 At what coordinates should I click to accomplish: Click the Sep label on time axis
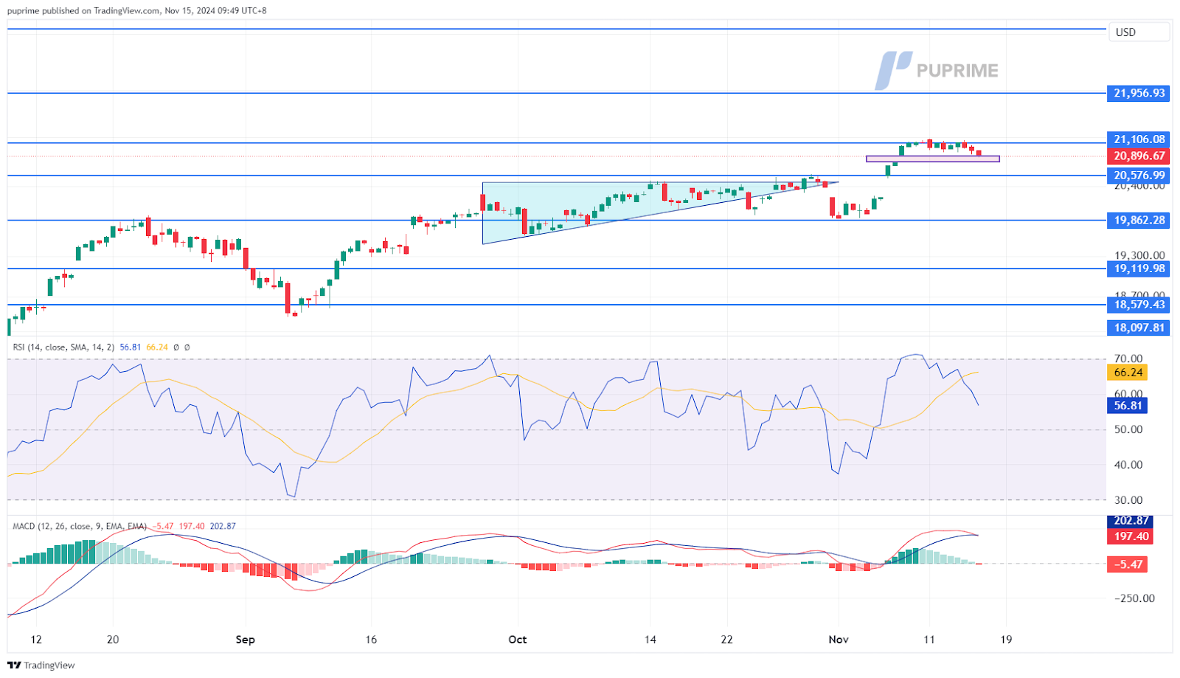click(246, 640)
